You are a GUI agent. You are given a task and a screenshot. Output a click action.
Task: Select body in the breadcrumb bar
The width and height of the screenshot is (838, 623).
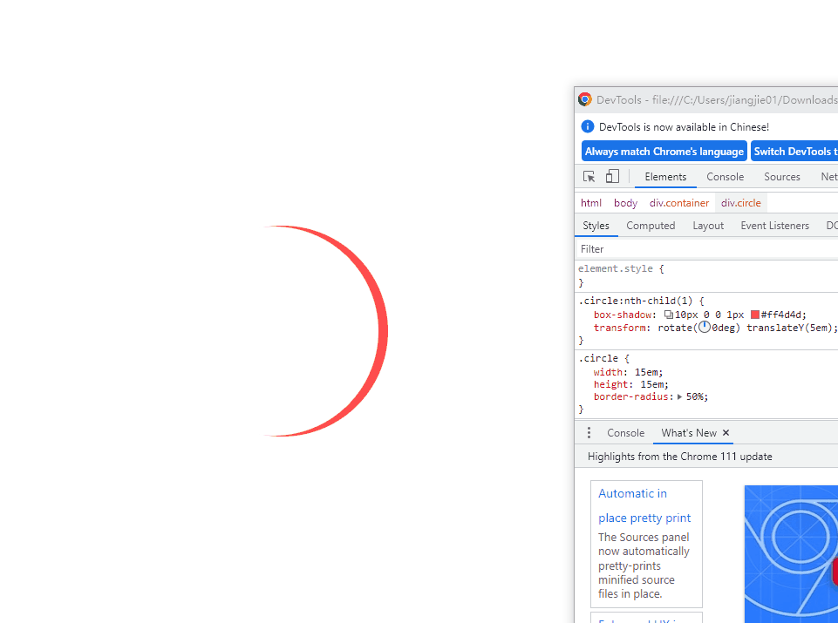click(x=625, y=202)
